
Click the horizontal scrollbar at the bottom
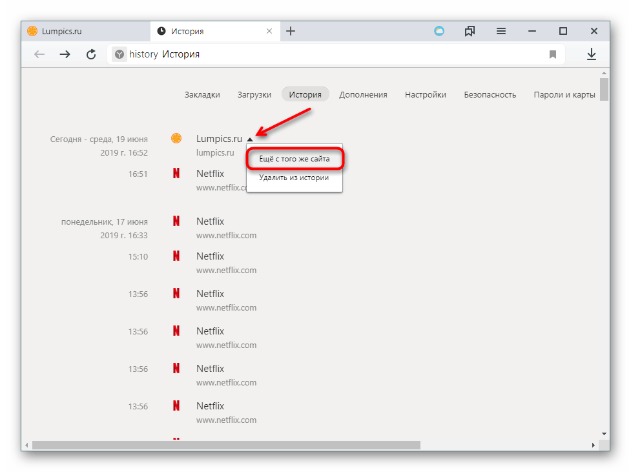pos(226,445)
